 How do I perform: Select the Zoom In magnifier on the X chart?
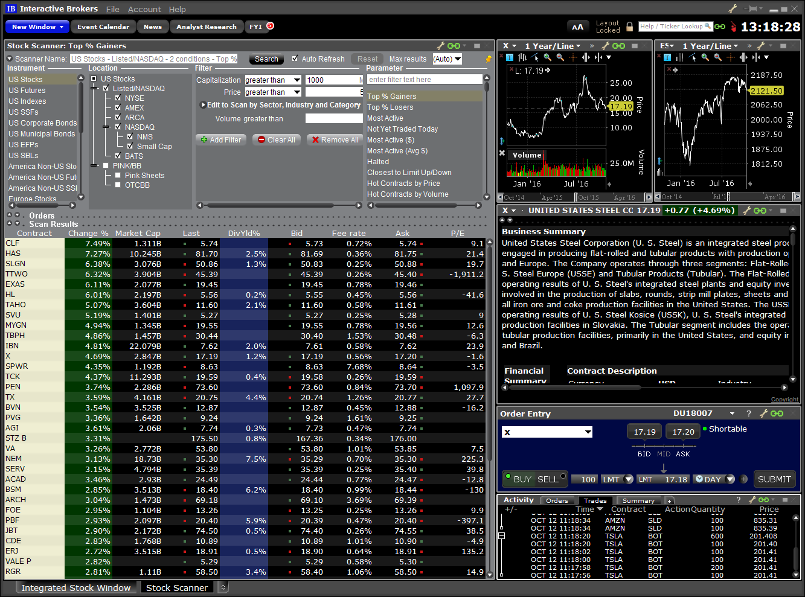click(548, 57)
